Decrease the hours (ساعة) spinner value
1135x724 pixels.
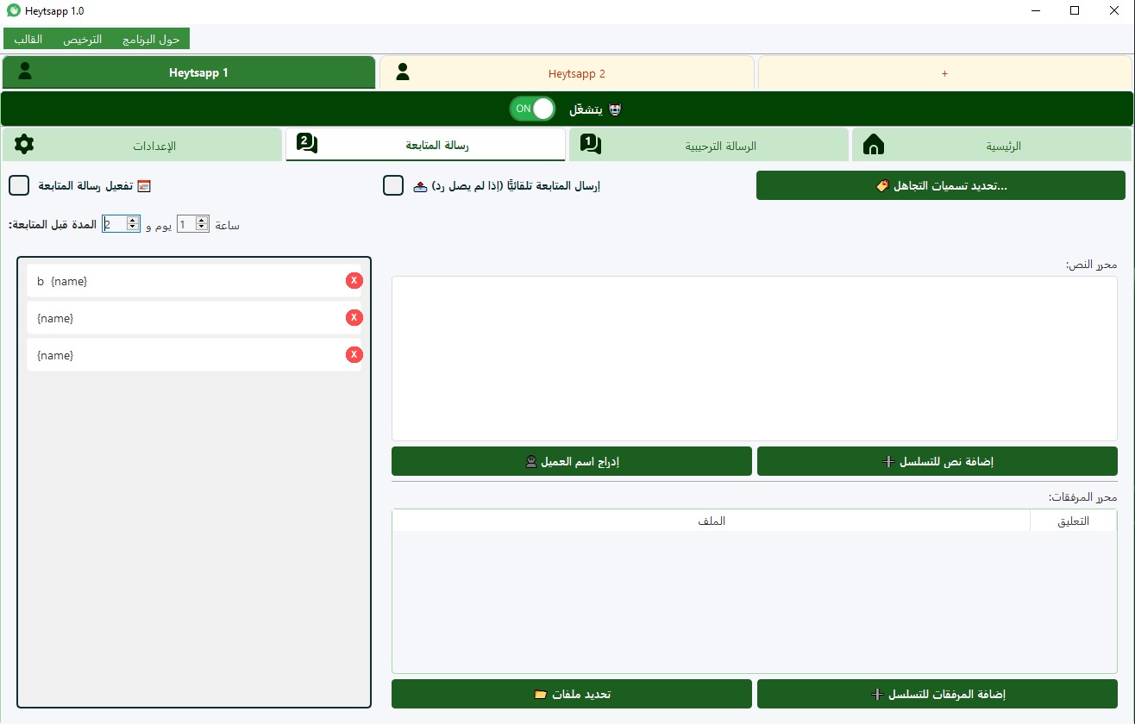(202, 228)
